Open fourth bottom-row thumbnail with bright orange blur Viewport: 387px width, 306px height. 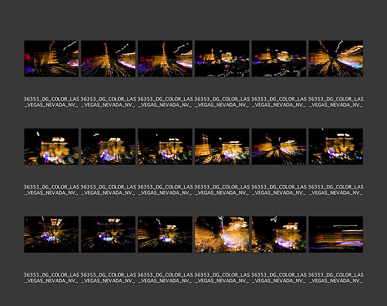[x=222, y=235]
